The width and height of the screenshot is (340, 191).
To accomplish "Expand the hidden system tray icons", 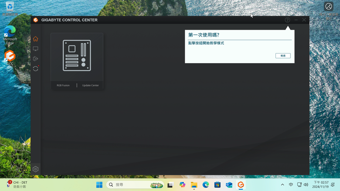I will [282, 184].
